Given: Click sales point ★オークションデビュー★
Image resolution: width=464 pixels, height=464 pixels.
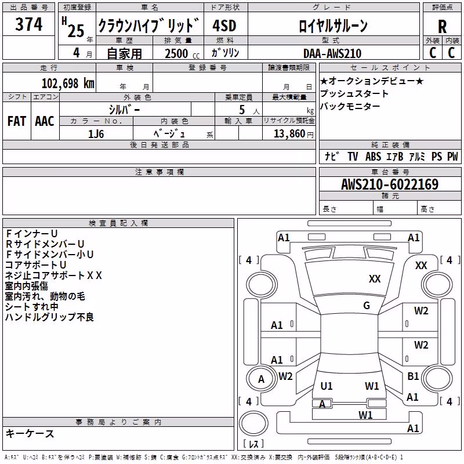Looking at the screenshot, I should (x=372, y=81).
